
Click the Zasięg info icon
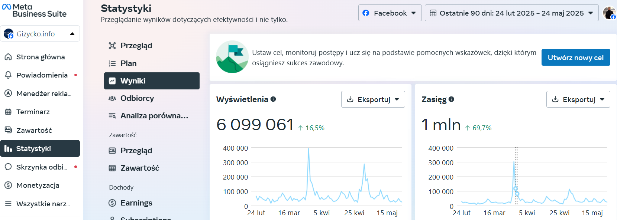click(x=451, y=99)
